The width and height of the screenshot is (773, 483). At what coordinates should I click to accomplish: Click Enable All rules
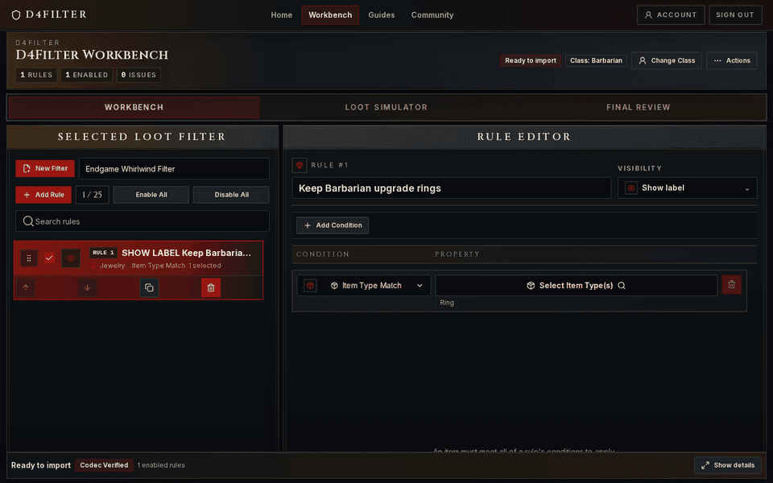pos(151,195)
